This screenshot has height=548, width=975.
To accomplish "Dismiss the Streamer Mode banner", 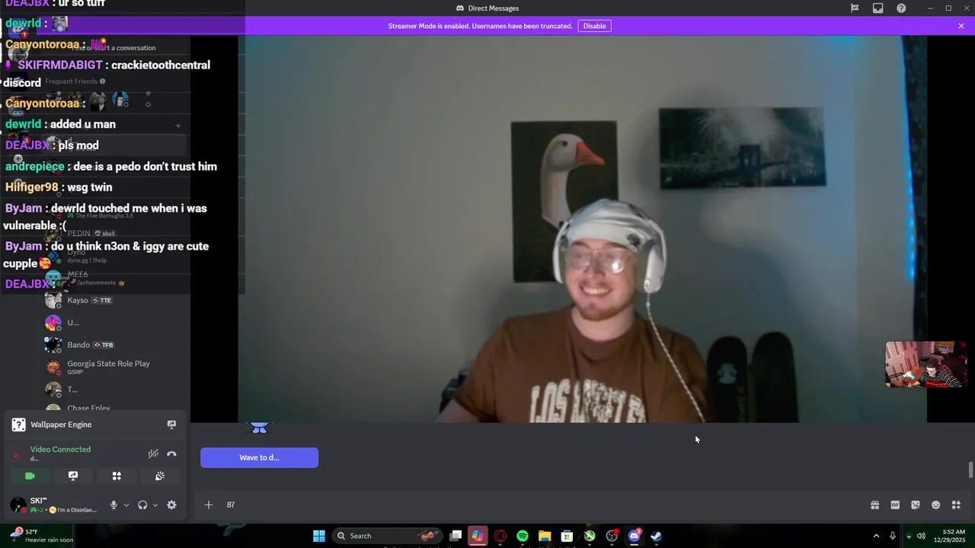I will [x=961, y=26].
